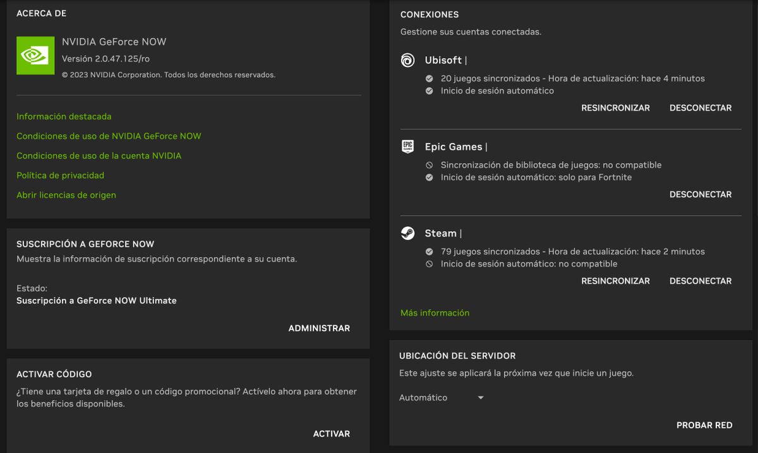Image resolution: width=758 pixels, height=453 pixels.
Task: Click the Fortnite automatic login indicator under Epic Games
Action: coord(430,178)
